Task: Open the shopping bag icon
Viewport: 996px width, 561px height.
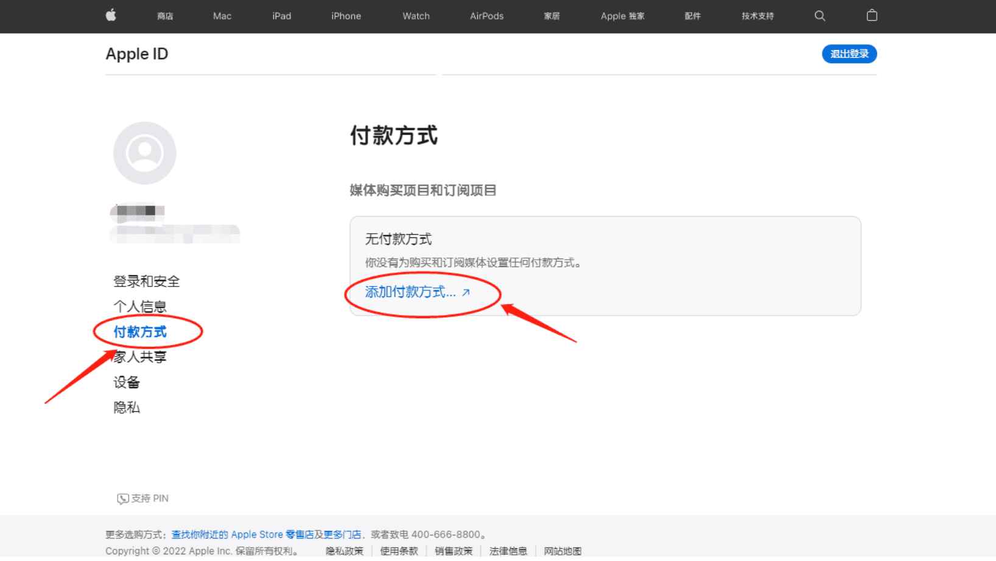Action: click(872, 16)
